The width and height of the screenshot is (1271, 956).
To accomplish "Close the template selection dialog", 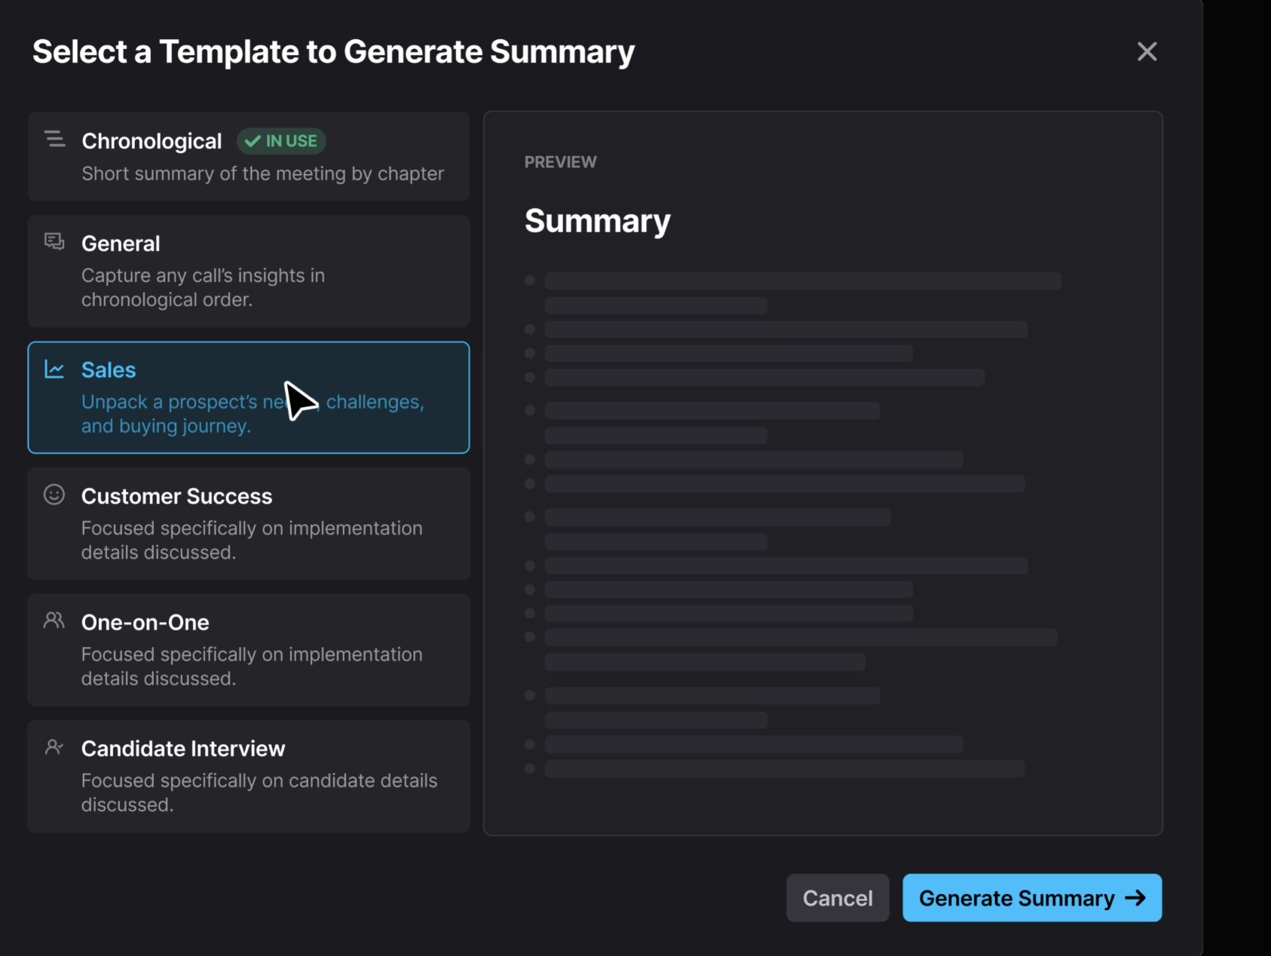I will pyautogui.click(x=1147, y=51).
